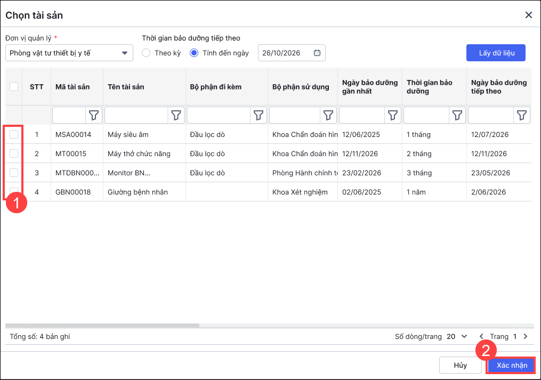Viewport: 541px width, 380px height.
Task: Click the Hủy cancel button
Action: coord(460,365)
